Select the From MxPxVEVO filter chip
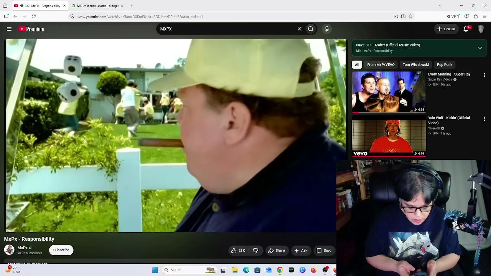This screenshot has width=491, height=276. [x=381, y=64]
